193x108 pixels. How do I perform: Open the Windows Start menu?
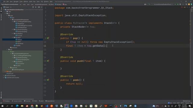click(2, 106)
